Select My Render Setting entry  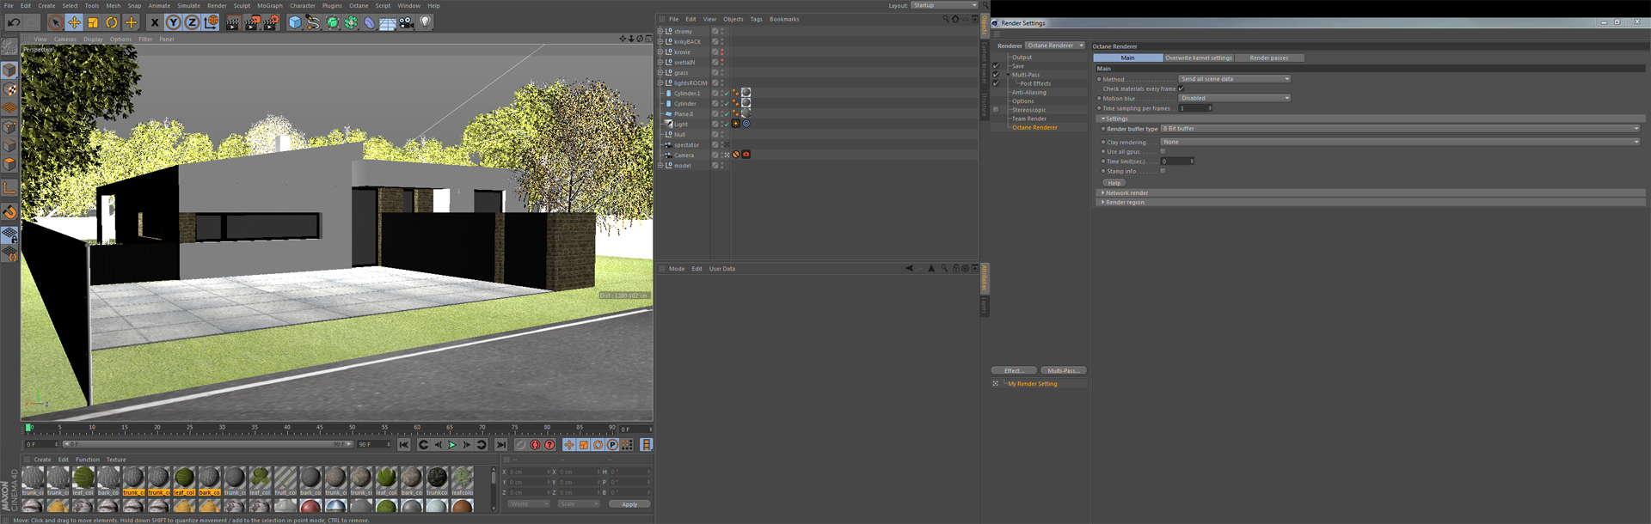pos(1032,384)
